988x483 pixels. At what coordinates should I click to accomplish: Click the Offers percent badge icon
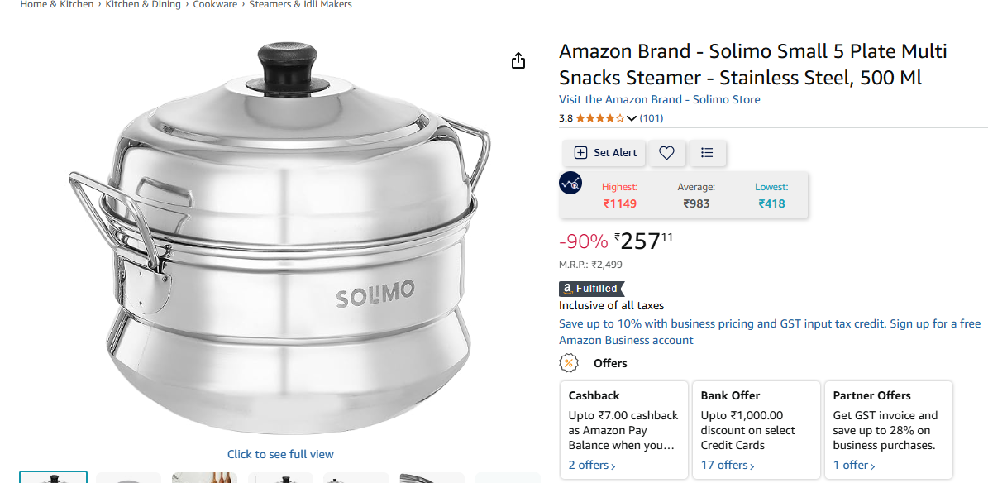[x=569, y=363]
